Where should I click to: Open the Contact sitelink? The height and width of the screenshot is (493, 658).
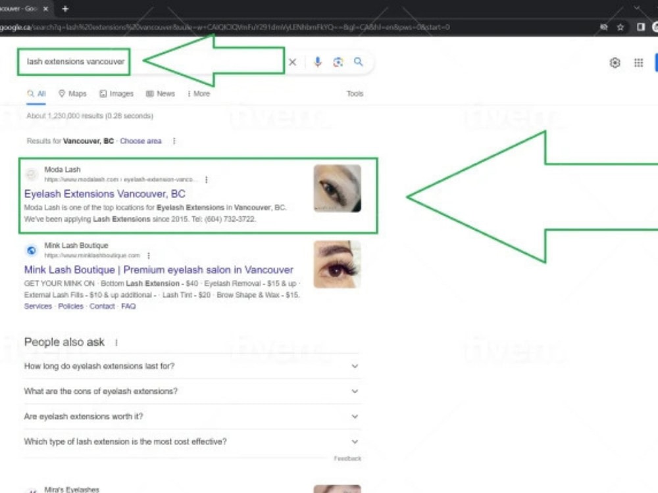(102, 306)
